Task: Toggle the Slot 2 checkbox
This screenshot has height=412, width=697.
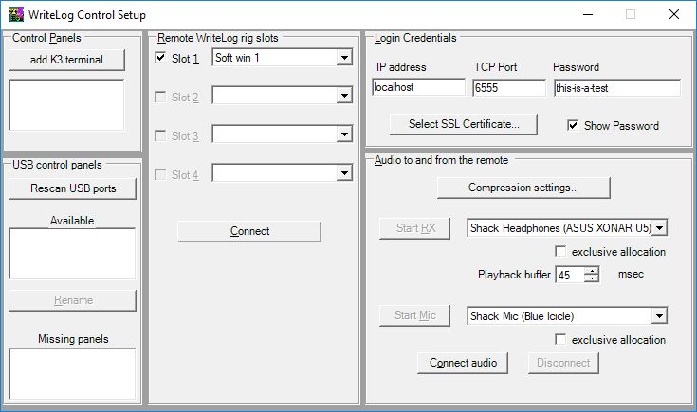Action: point(160,97)
